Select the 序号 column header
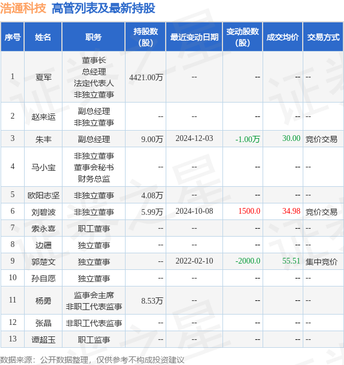The width and height of the screenshot is (344, 365). pos(13,37)
